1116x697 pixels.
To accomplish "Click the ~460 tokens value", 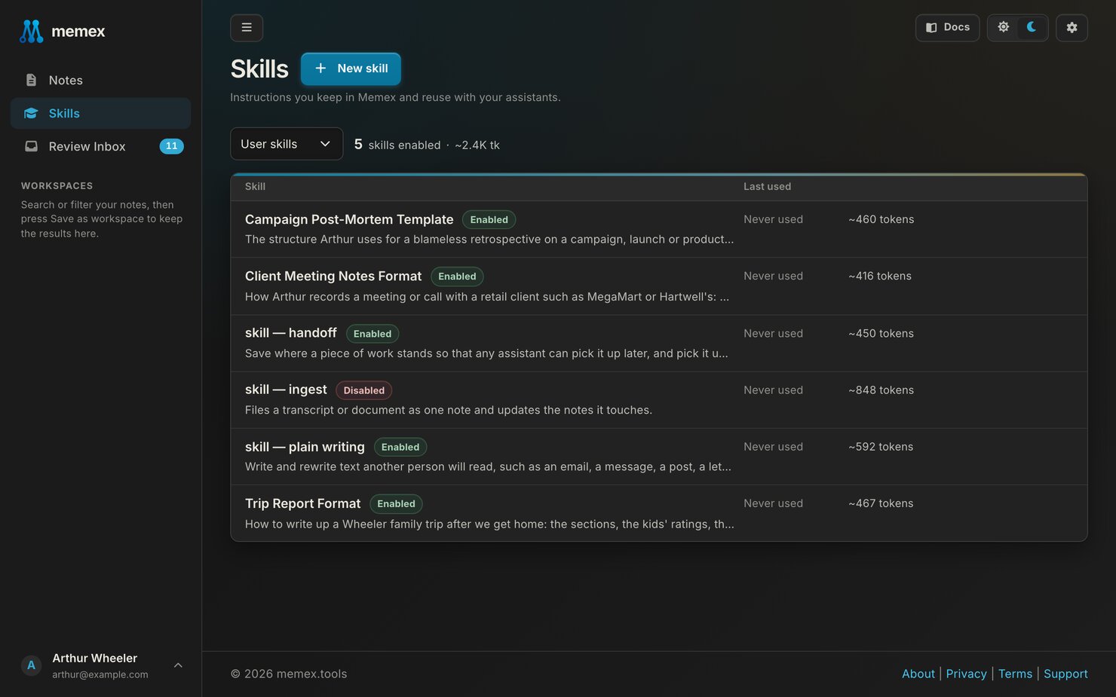I will 881,219.
